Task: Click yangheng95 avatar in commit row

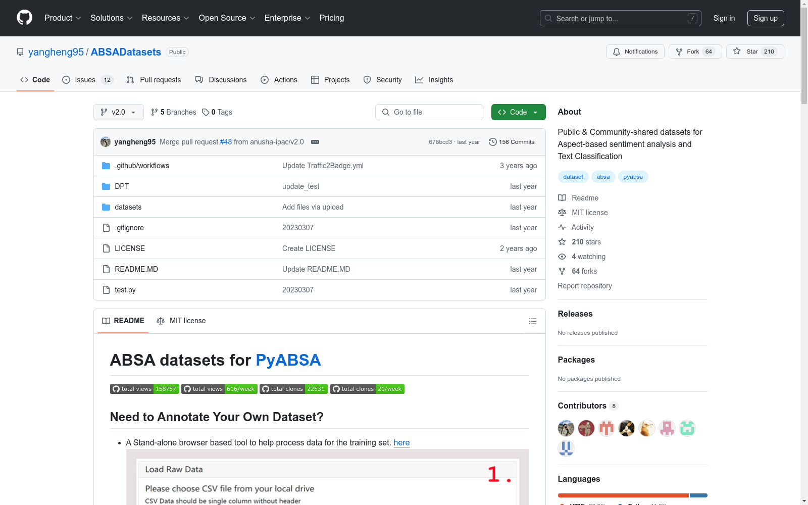Action: pyautogui.click(x=106, y=142)
